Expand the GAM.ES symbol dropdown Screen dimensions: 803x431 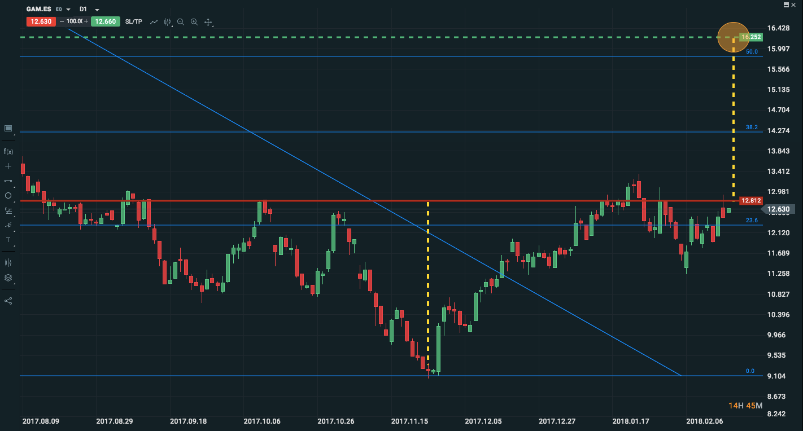tap(68, 10)
